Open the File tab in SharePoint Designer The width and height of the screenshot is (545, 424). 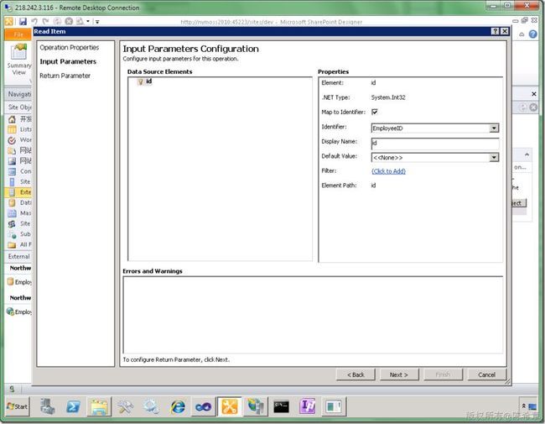click(x=18, y=34)
